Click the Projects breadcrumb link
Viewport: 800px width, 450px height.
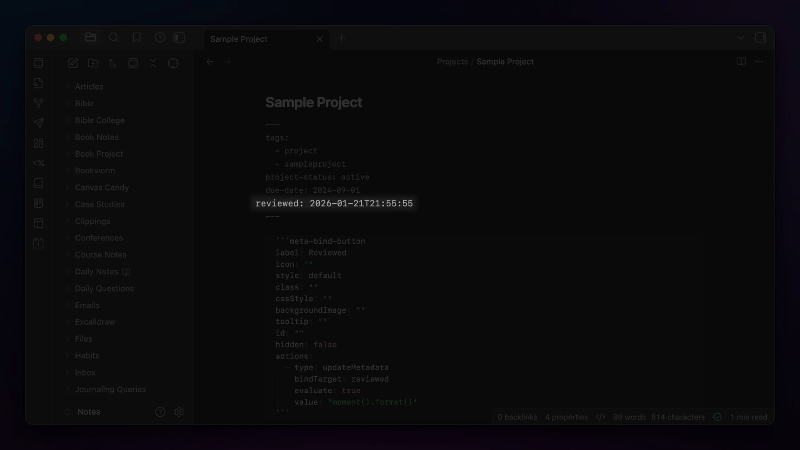pos(452,62)
